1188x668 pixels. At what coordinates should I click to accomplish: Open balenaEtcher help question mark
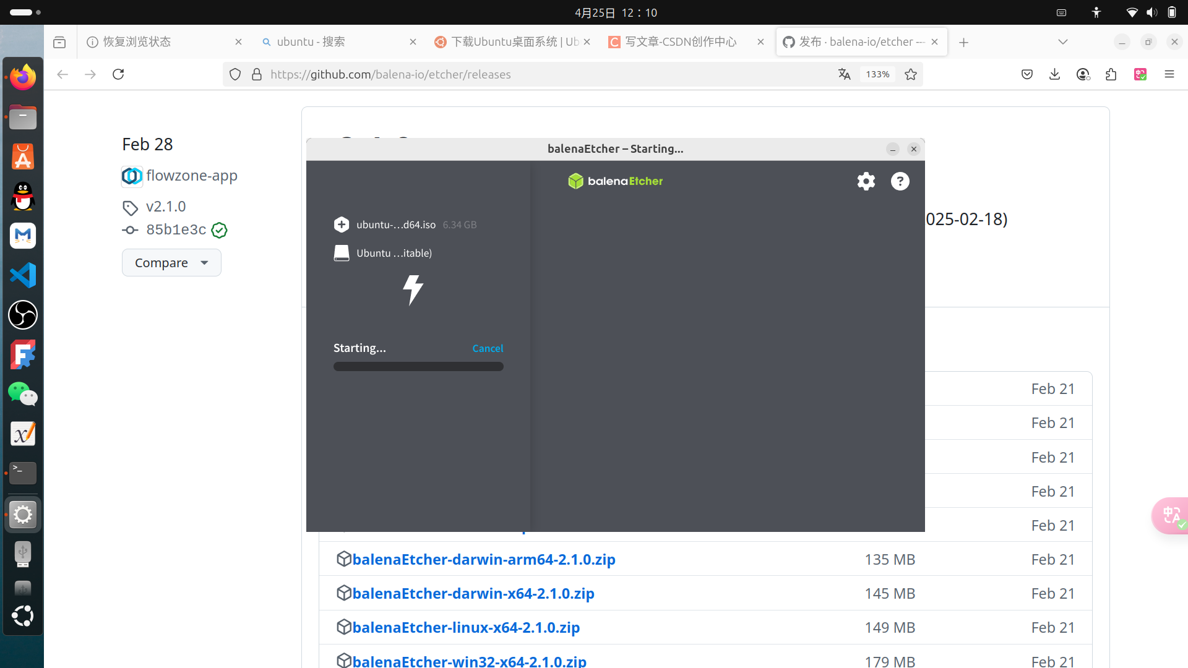(x=900, y=181)
